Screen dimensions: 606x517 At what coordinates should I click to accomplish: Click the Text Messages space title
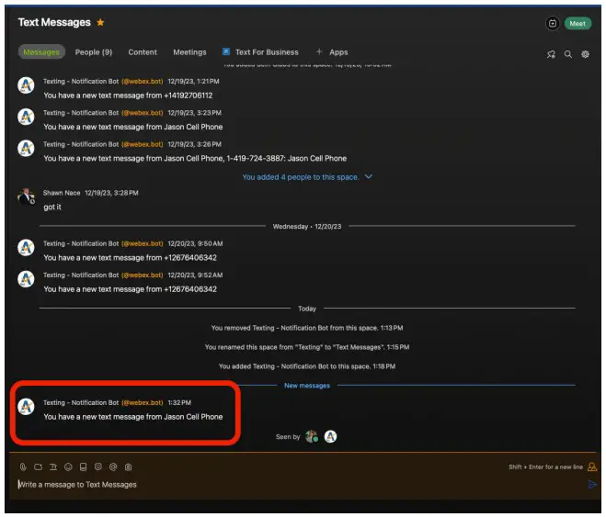pos(54,22)
